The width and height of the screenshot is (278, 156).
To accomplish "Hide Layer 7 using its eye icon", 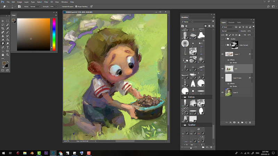I will coord(222,54).
